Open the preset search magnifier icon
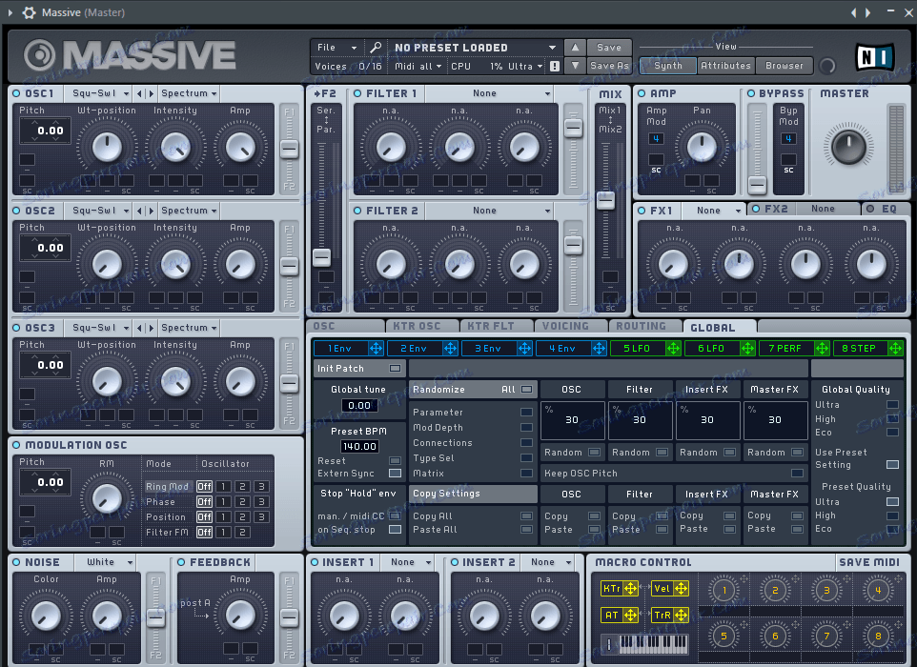The image size is (917, 667). (376, 48)
